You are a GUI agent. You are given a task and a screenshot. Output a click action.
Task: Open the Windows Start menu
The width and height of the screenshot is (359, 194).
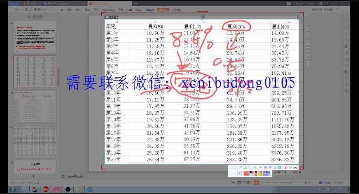[x=12, y=189]
